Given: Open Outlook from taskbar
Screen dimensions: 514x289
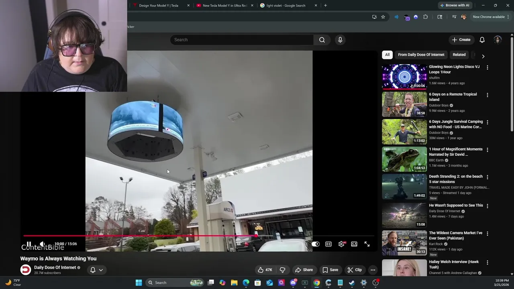Looking at the screenshot, I should pyautogui.click(x=269, y=283).
